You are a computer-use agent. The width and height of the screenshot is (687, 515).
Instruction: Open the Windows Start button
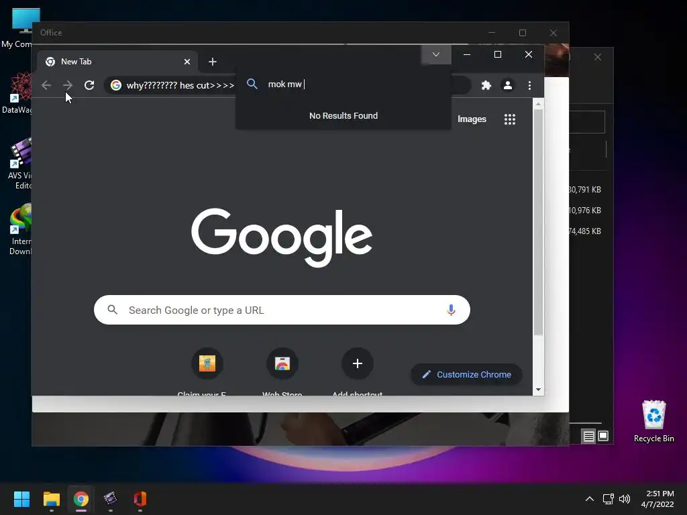(21, 499)
